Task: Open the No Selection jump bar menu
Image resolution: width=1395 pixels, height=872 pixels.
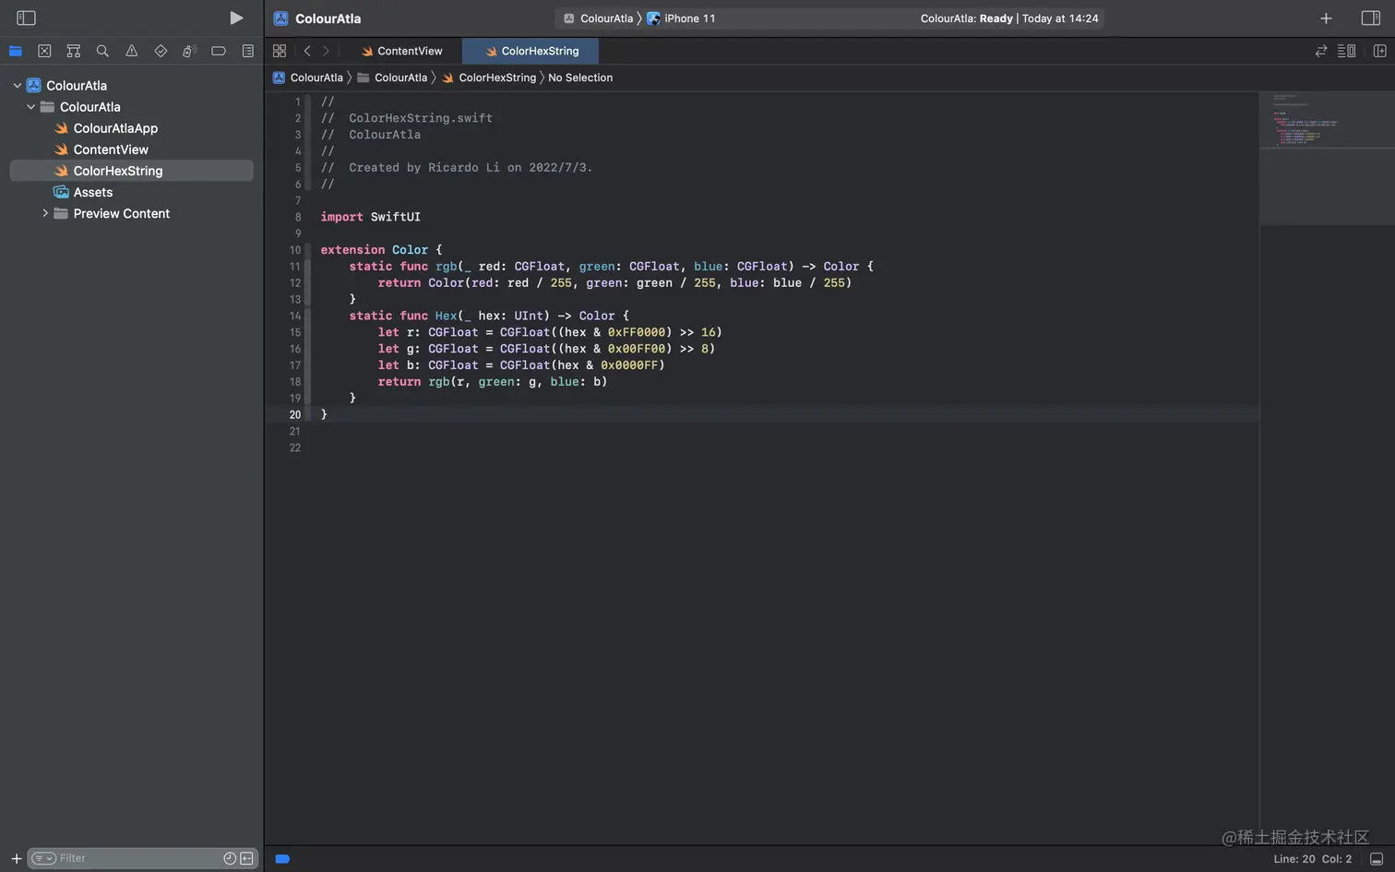Action: click(580, 78)
